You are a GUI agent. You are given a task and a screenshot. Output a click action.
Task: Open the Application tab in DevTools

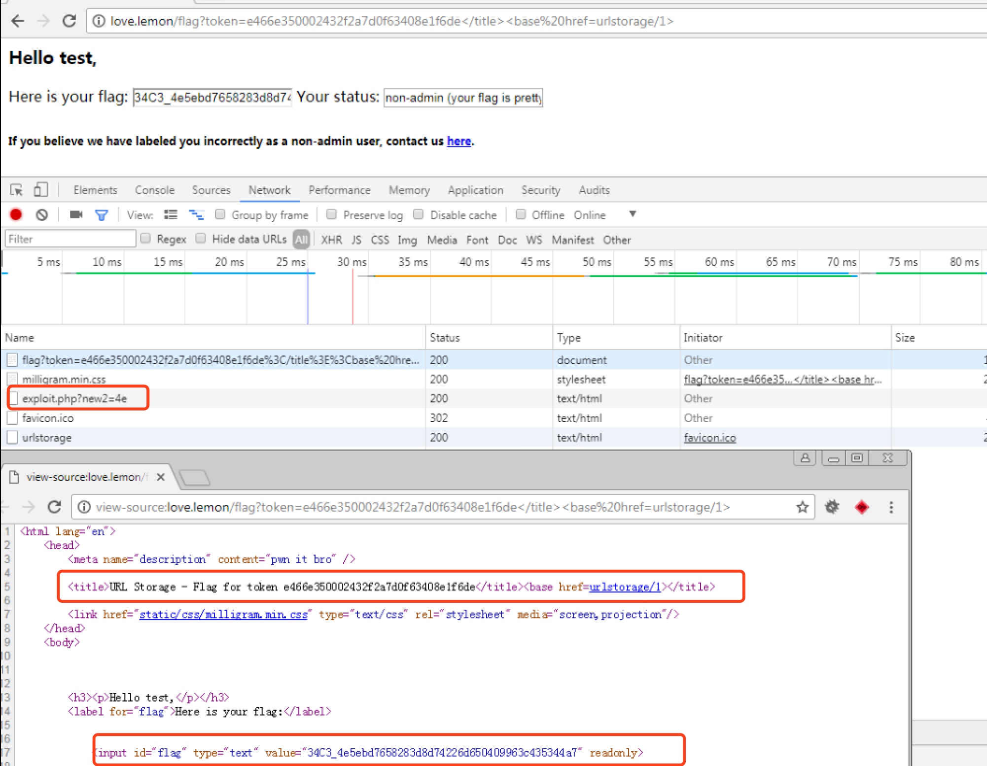pos(475,190)
